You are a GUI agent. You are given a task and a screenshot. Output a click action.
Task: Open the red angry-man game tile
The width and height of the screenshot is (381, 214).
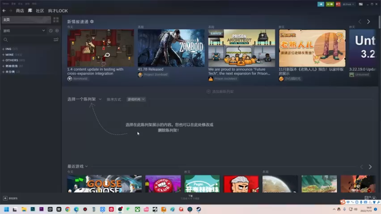[241, 184]
